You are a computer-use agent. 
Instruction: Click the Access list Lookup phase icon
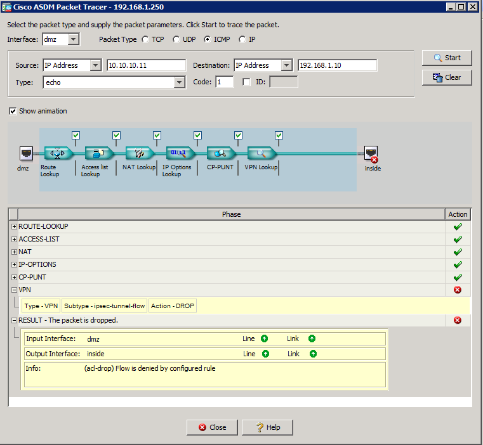(98, 153)
